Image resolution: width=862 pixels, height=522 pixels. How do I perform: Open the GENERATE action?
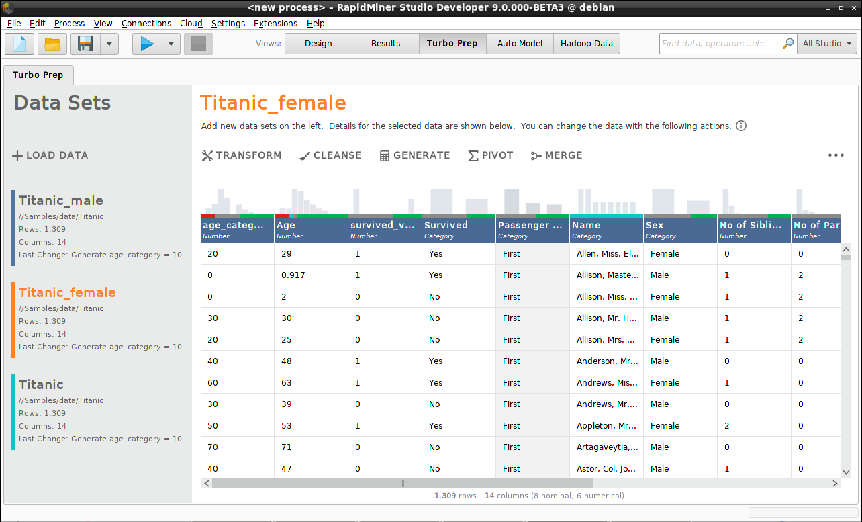click(414, 155)
